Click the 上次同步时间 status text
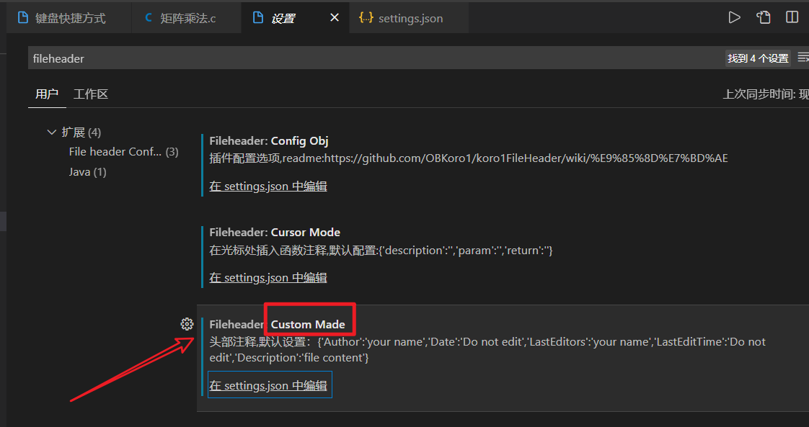This screenshot has width=809, height=427. click(x=765, y=94)
